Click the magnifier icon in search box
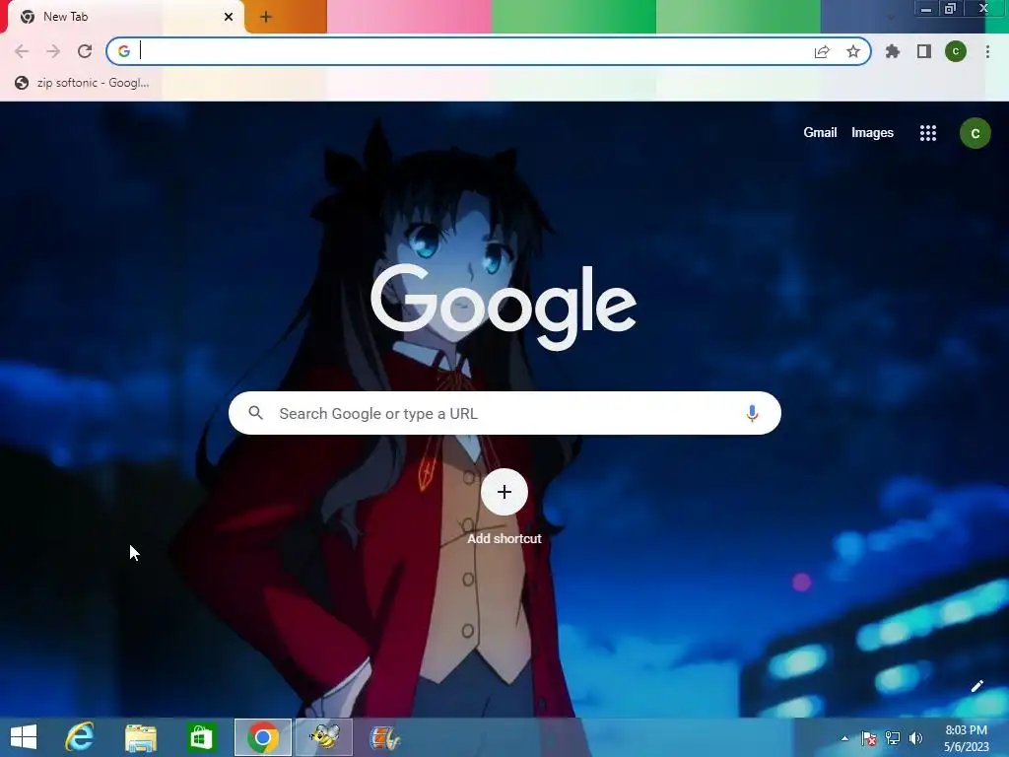Screen dimensions: 1009x757 256,413
